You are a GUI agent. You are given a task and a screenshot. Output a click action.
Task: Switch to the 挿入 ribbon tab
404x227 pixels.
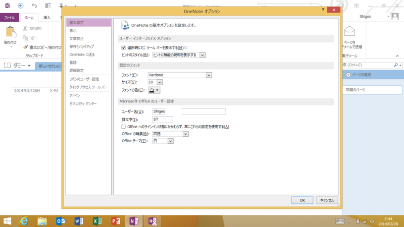click(47, 18)
